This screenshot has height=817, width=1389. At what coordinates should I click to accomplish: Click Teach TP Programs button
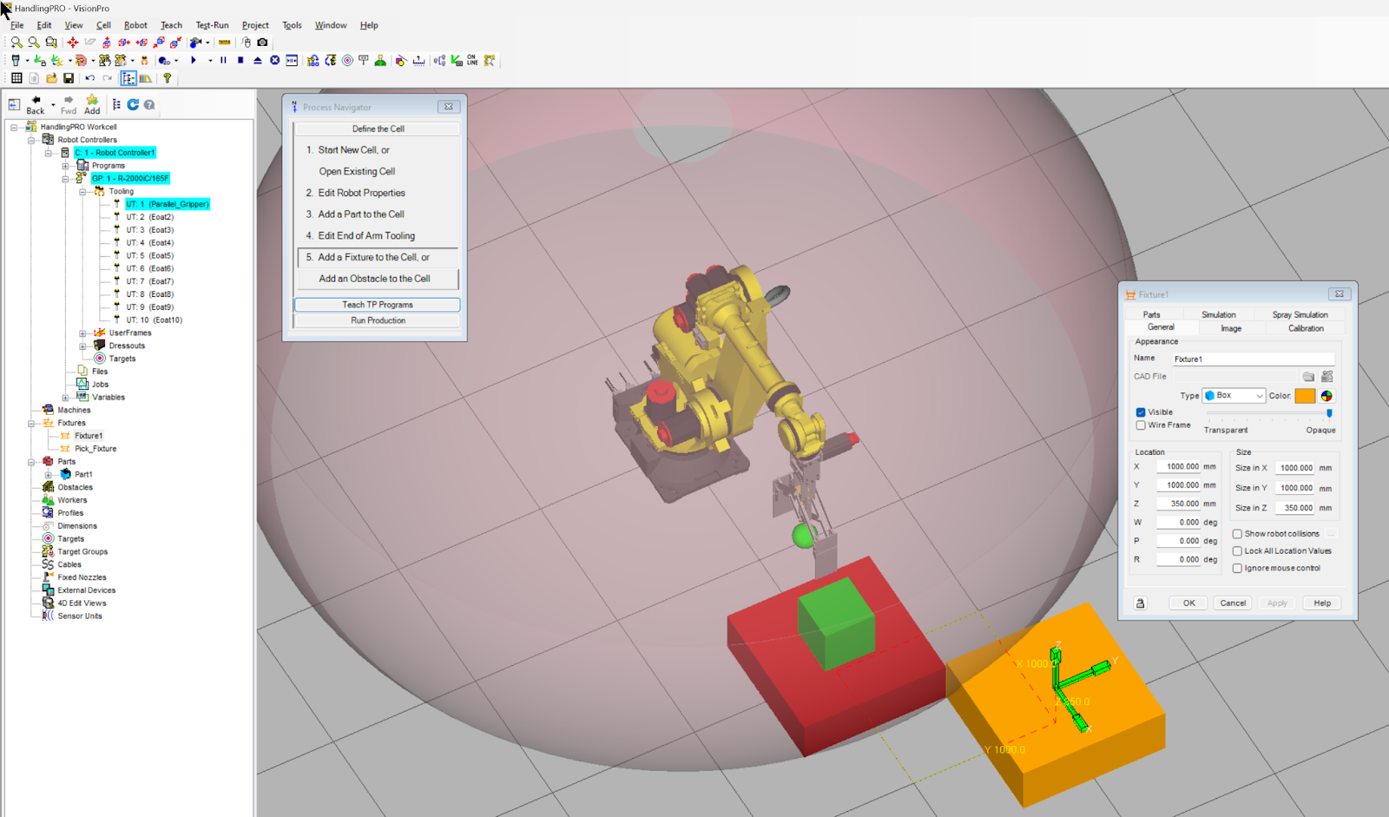[377, 305]
